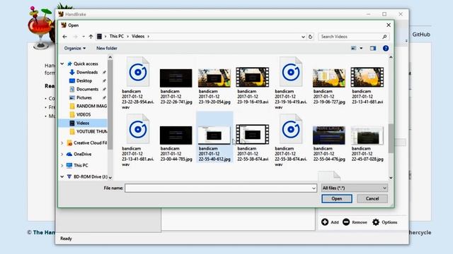
Task: Open Desktop in Quick access
Action: [84, 80]
